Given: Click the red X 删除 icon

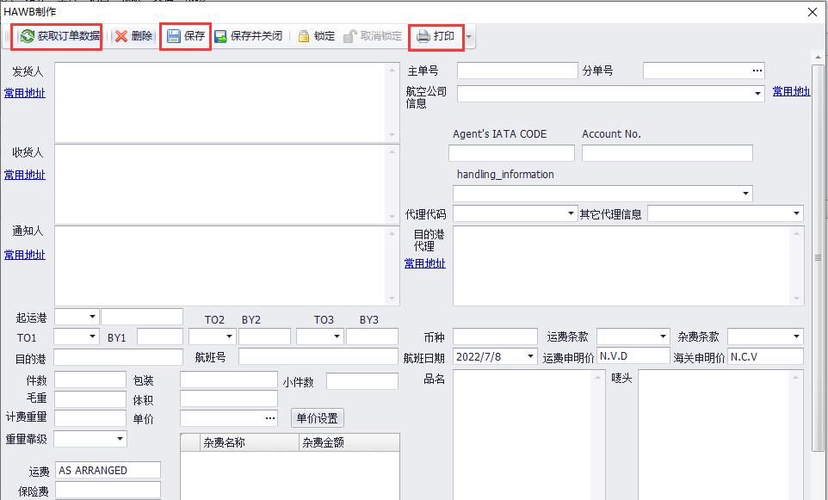Looking at the screenshot, I should pos(121,36).
